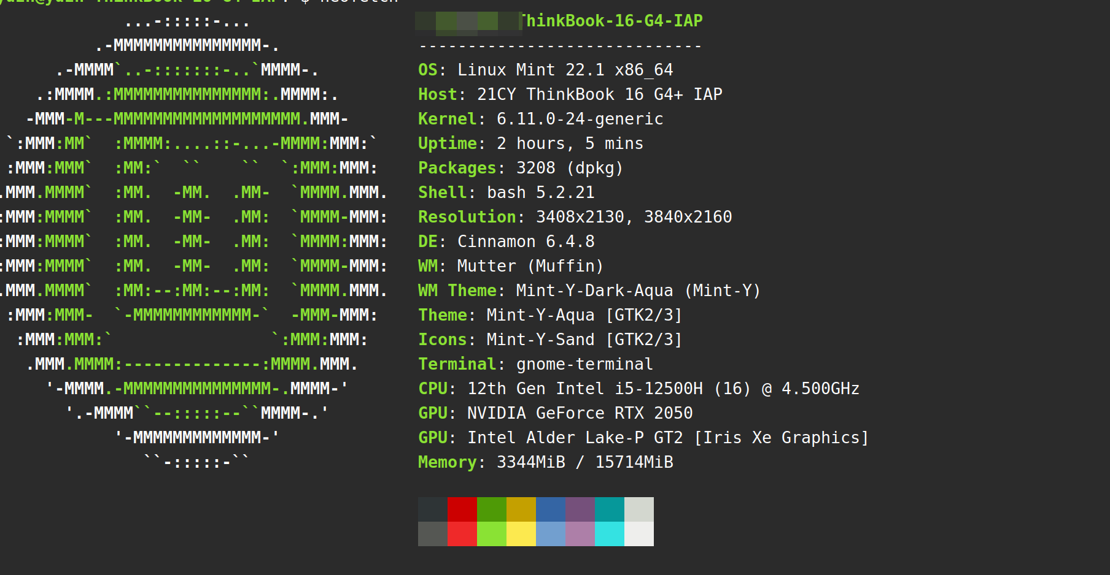Click the Host line '21CY ThinkBook 16 G4+ IAP'
This screenshot has height=575, width=1110.
(x=600, y=94)
